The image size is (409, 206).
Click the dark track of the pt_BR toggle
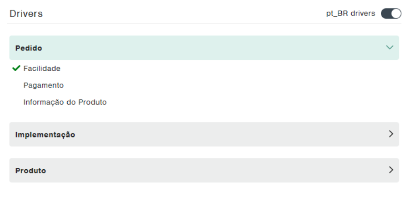click(385, 14)
